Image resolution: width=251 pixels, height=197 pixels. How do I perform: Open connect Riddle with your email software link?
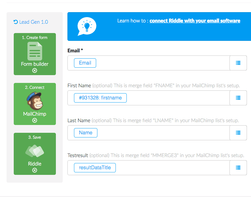195,21
